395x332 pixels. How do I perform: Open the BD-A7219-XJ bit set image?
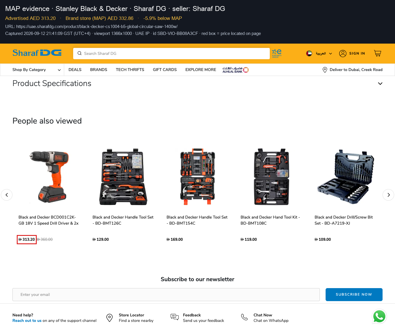(x=346, y=177)
